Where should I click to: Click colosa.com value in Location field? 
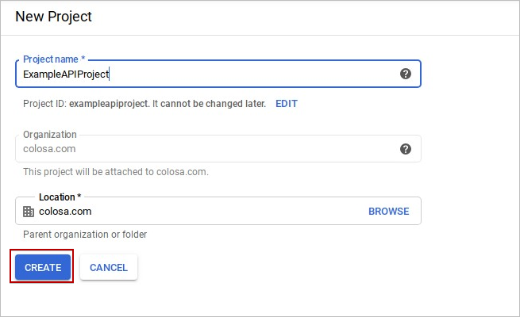point(65,212)
